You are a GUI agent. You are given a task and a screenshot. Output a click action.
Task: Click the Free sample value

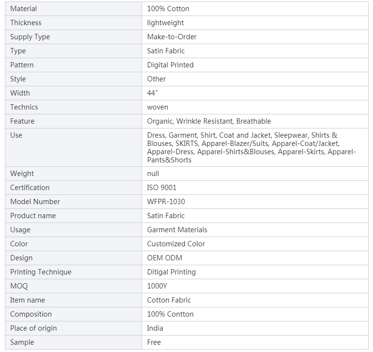(x=154, y=342)
